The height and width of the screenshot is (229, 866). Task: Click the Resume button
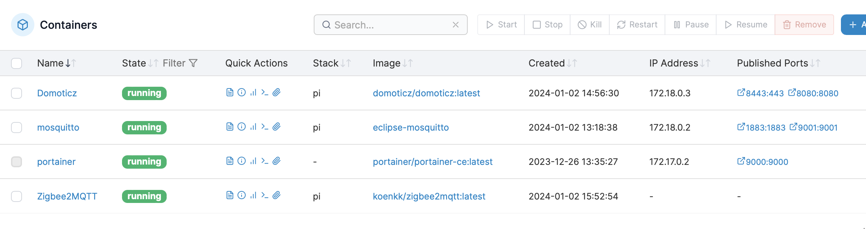746,25
